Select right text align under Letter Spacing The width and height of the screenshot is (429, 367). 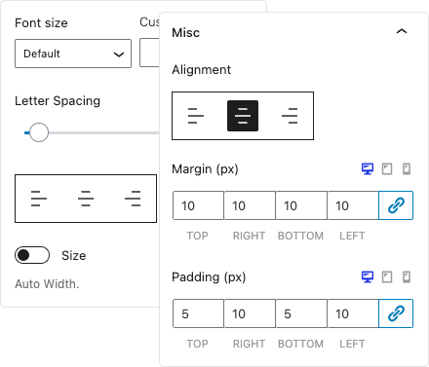coord(133,199)
